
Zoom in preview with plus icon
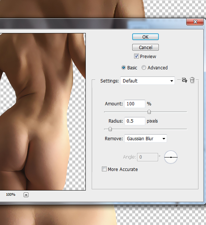[x=26, y=195]
